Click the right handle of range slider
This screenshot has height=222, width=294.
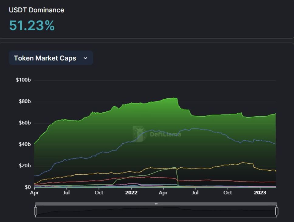click(x=277, y=211)
